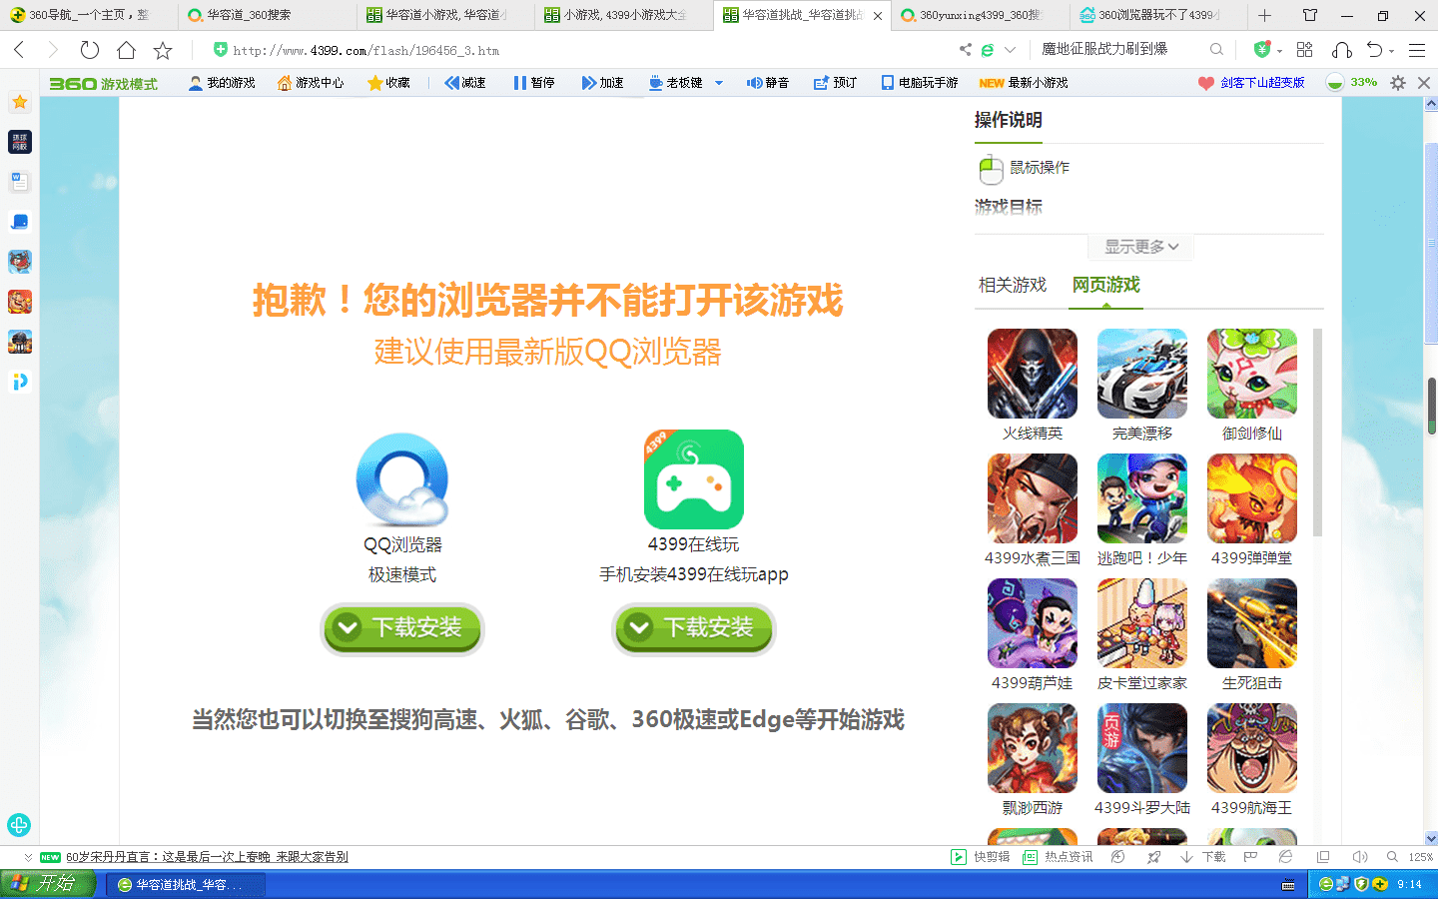Screen dimensions: 1438x899
Task: Click 加速 to speed up the game
Action: point(602,83)
